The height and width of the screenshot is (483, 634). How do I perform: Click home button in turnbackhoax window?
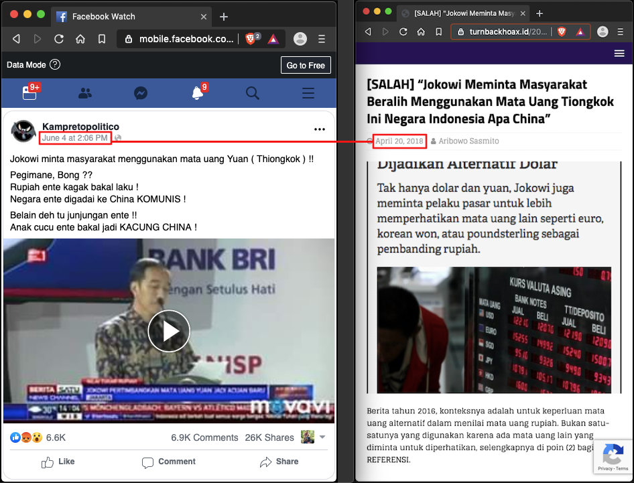[x=420, y=31]
